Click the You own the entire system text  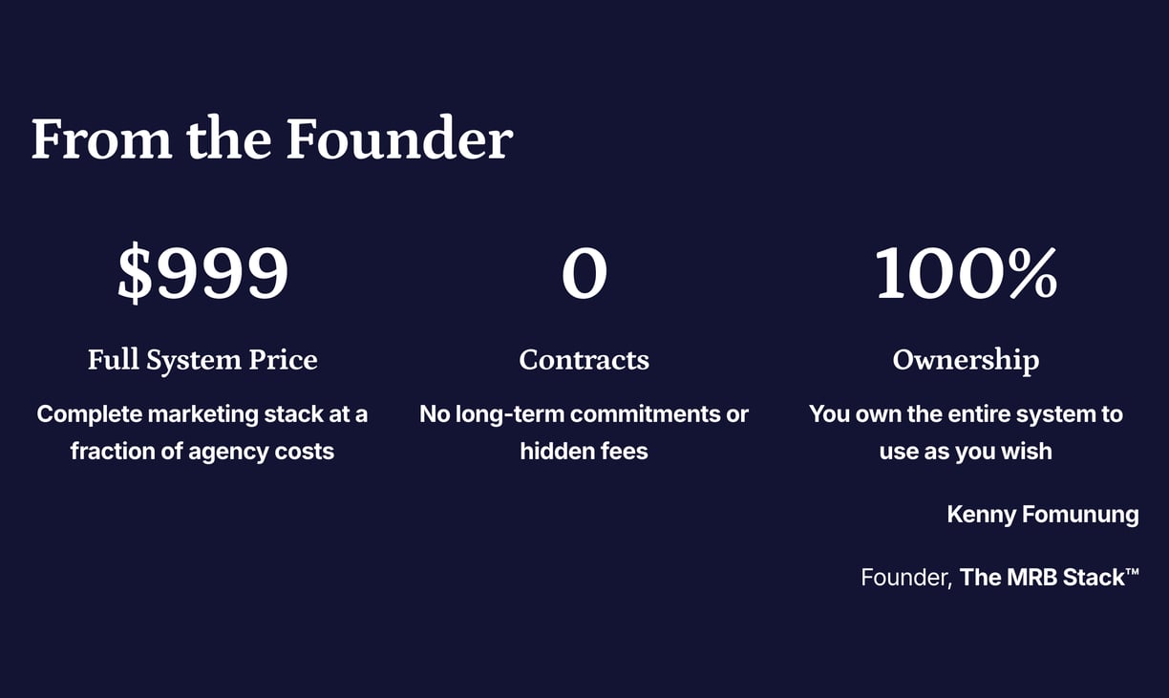[x=966, y=433]
